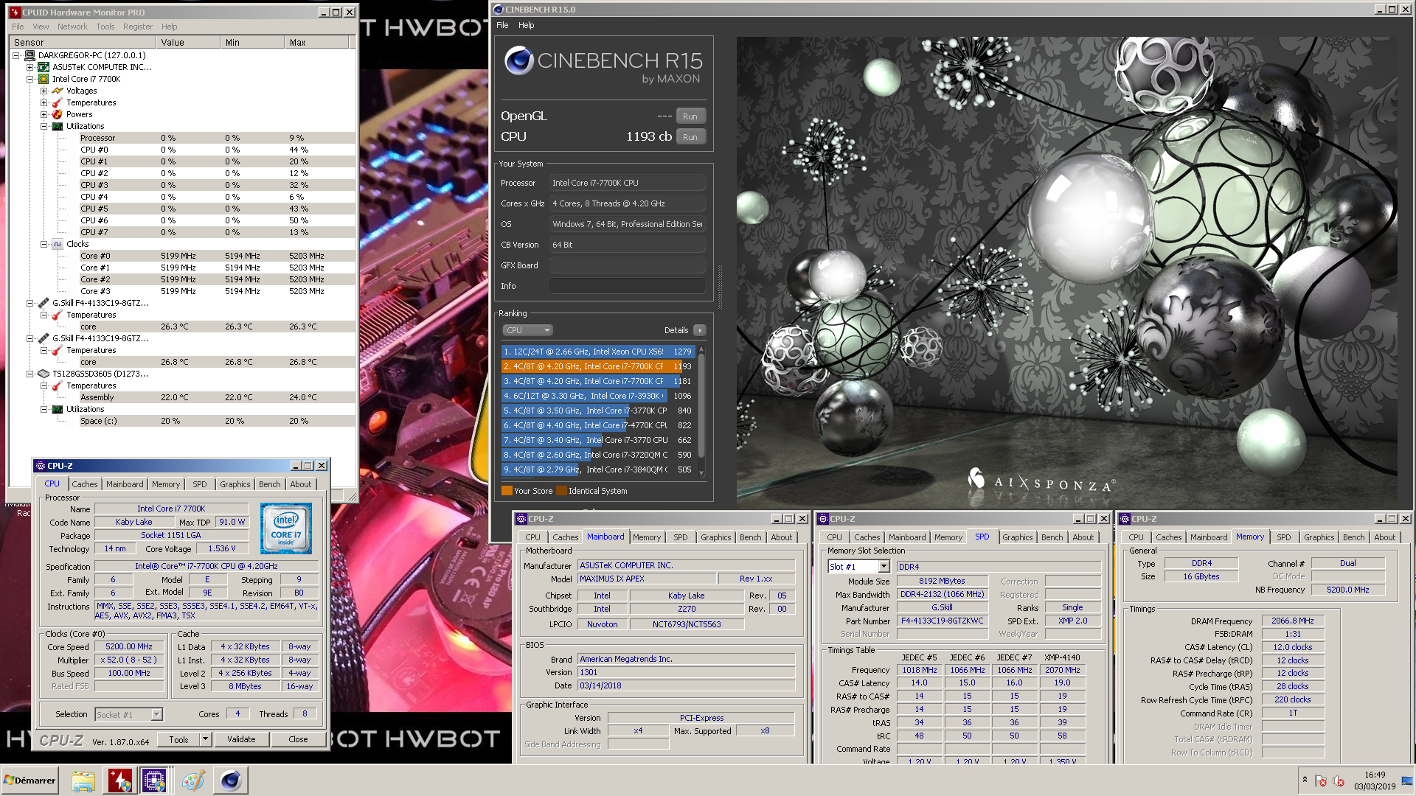The image size is (1416, 796).
Task: Click title icon of CPU-Z Mainboard window
Action: pyautogui.click(x=521, y=519)
